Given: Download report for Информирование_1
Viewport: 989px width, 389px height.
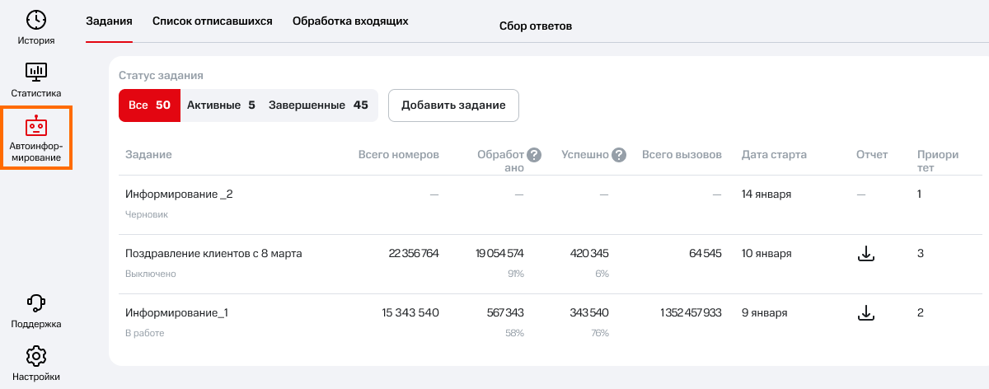Looking at the screenshot, I should pyautogui.click(x=865, y=313).
